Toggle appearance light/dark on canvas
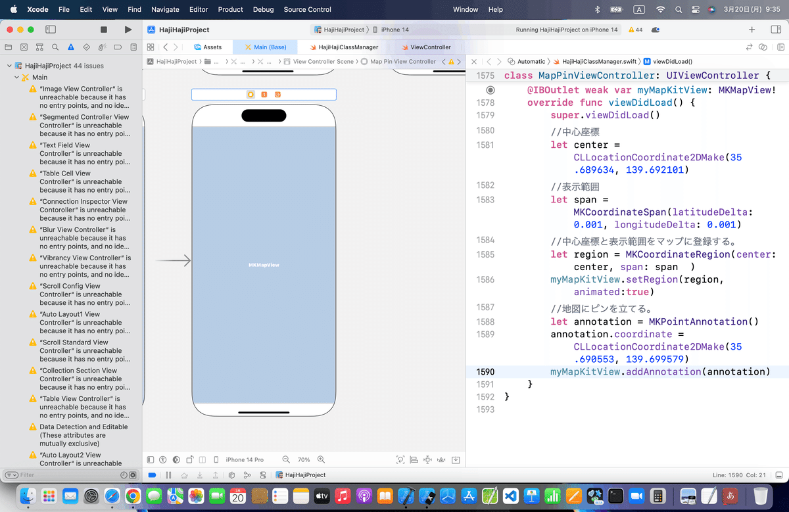Viewport: 789px width, 512px height. click(x=177, y=459)
